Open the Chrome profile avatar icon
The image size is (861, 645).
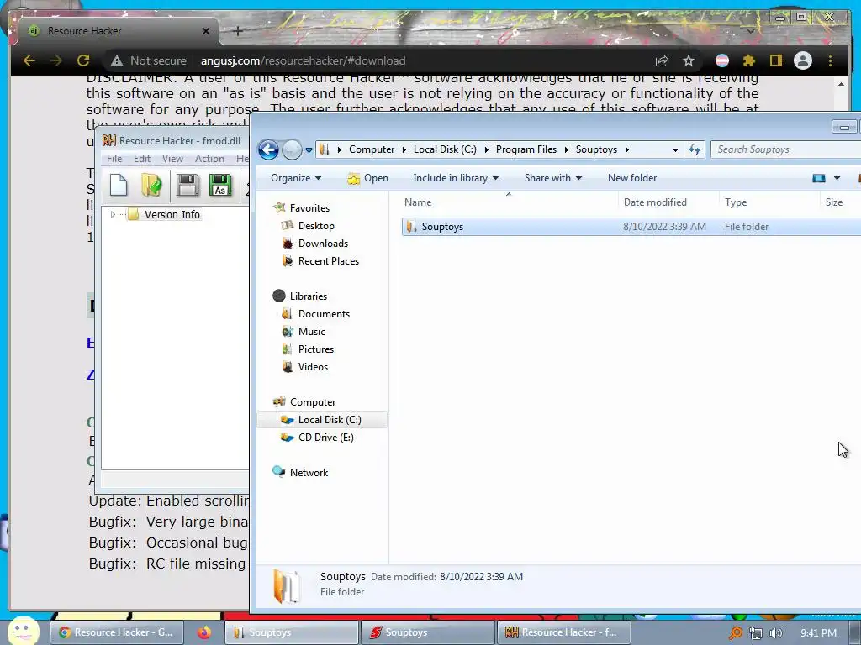click(x=803, y=60)
